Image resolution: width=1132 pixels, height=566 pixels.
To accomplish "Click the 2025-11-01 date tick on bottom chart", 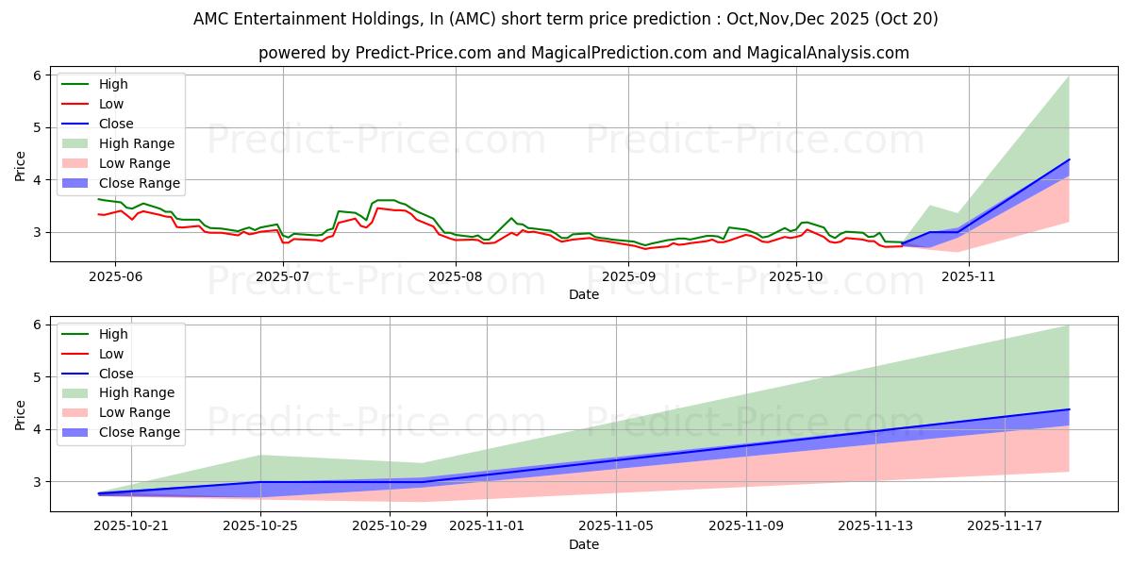I will click(x=487, y=525).
